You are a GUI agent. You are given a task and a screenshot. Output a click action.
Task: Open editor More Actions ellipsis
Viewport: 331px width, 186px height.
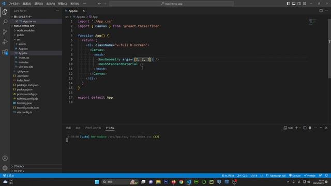(326, 11)
